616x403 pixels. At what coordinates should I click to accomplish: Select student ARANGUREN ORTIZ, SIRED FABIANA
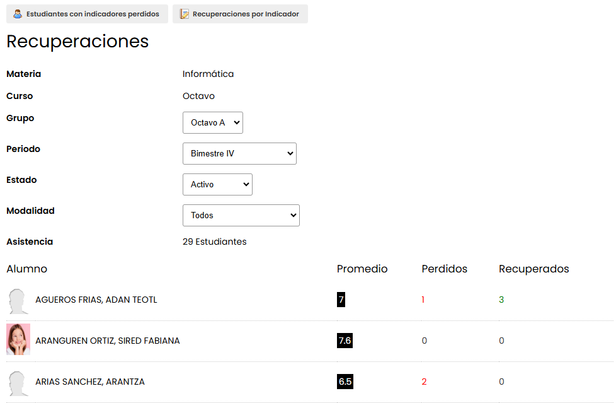[108, 341]
